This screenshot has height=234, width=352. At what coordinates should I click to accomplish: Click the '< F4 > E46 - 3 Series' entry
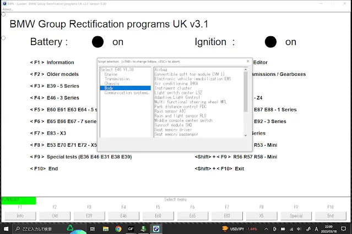tap(55, 98)
